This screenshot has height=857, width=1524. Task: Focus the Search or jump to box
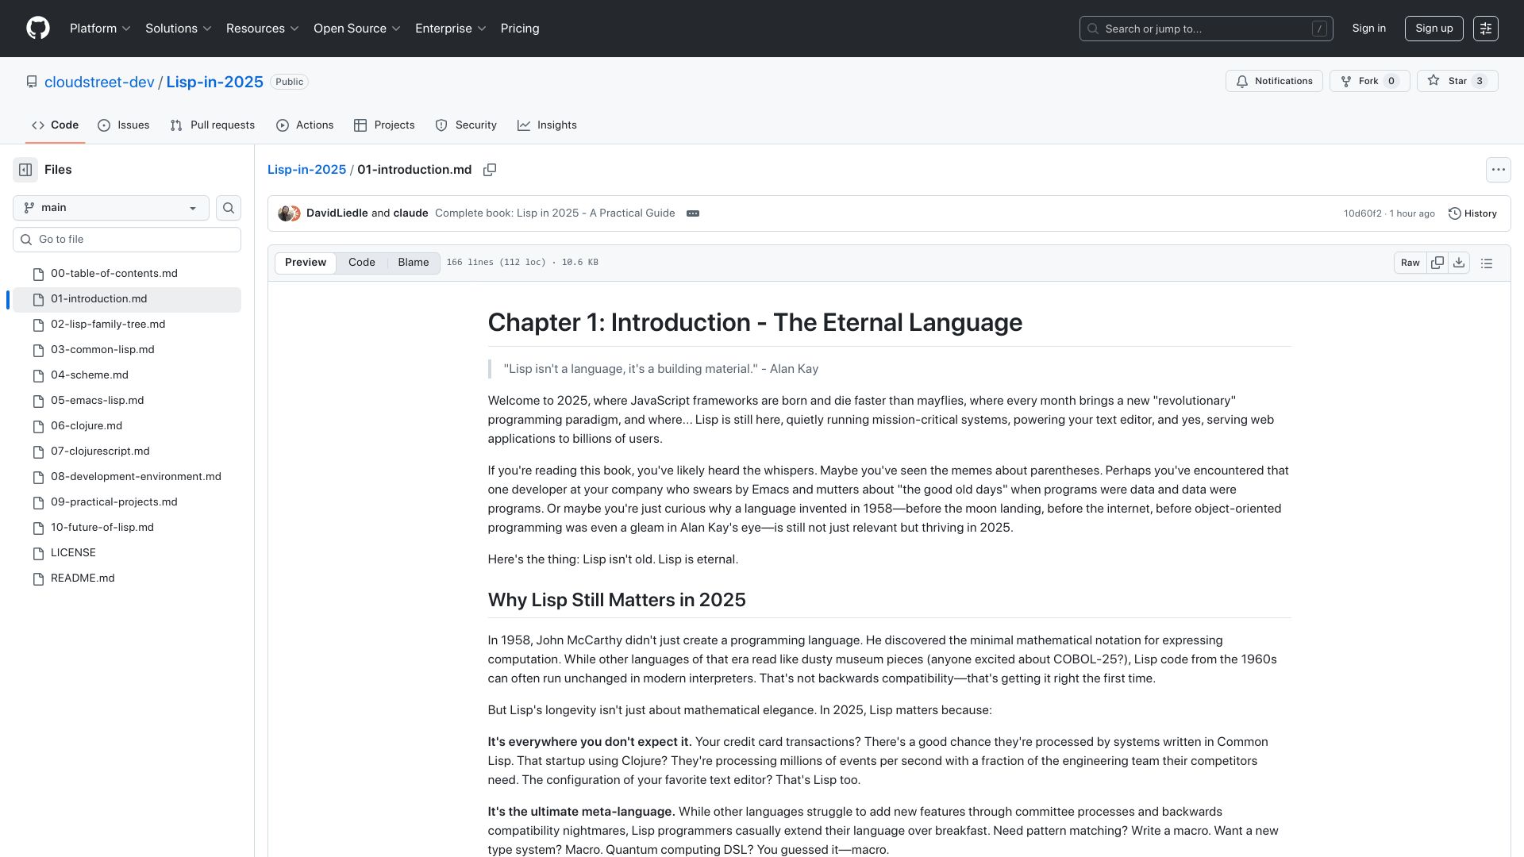(1206, 29)
